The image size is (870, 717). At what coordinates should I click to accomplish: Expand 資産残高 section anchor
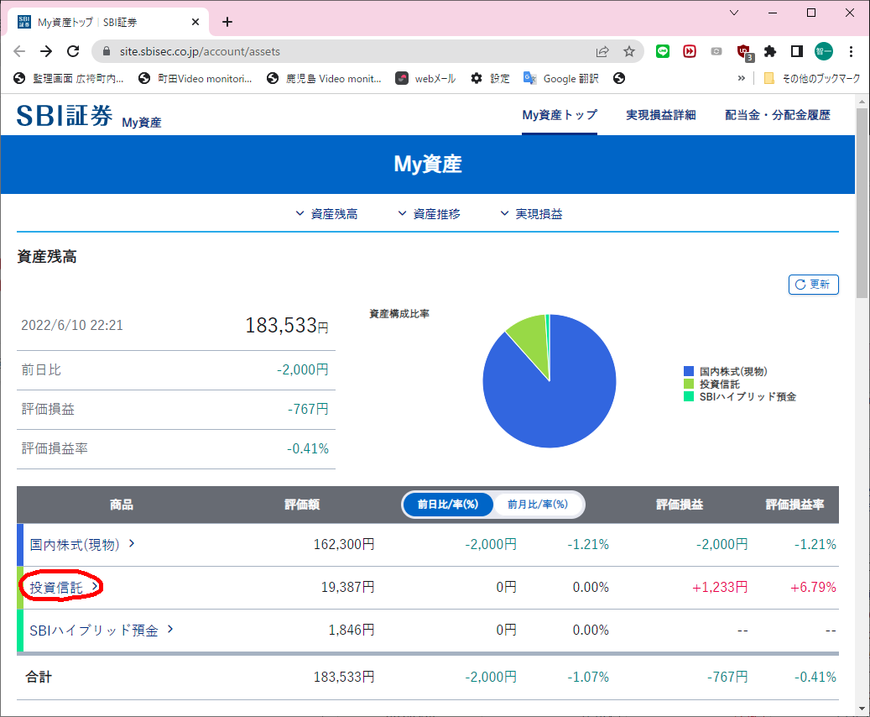coord(326,214)
